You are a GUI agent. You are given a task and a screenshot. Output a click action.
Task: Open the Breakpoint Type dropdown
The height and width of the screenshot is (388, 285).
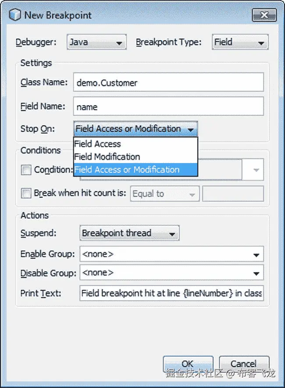click(x=240, y=42)
